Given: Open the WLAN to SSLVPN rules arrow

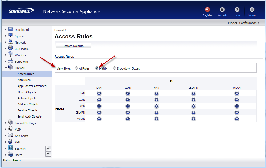Looking at the screenshot, I should click(193, 119).
